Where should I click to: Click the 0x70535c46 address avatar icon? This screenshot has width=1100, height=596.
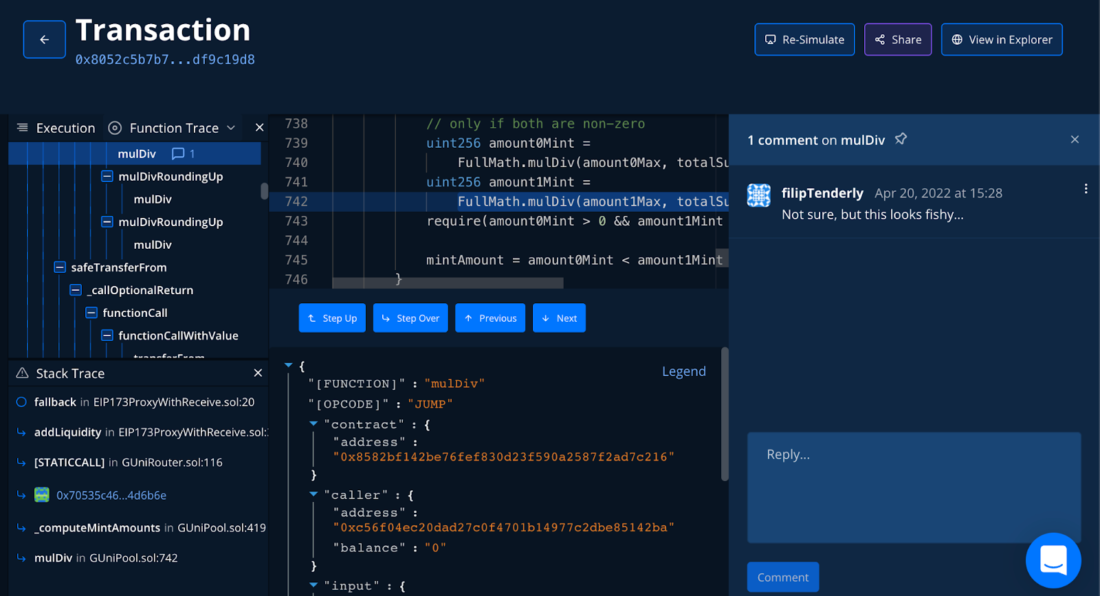42,495
